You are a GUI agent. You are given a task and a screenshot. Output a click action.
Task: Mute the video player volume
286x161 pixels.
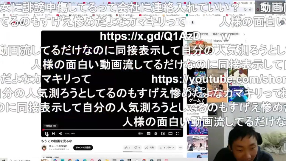point(60,134)
